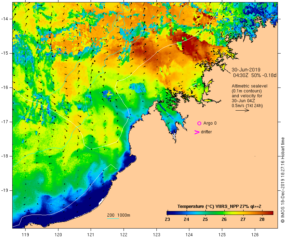The image size is (287, 238).
Task: Click the Temperature VIIRS_NPP colorbar title
Action: [x=219, y=206]
